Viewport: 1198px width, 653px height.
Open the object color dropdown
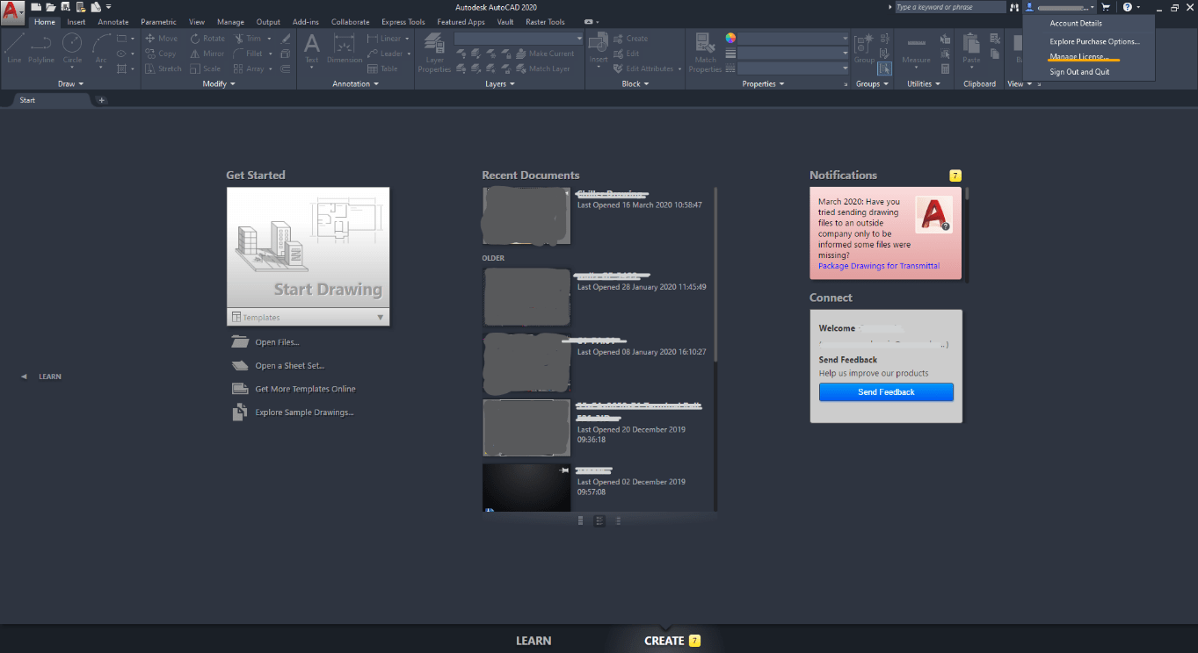(793, 39)
